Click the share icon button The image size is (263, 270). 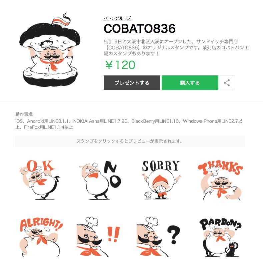click(227, 83)
